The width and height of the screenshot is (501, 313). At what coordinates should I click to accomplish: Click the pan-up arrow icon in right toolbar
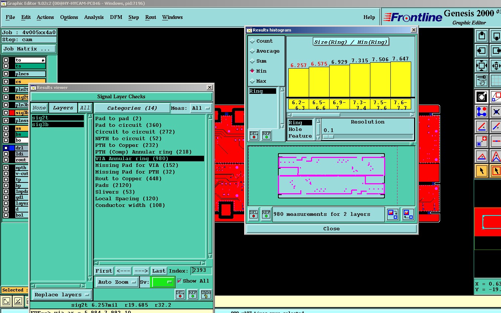(x=482, y=36)
